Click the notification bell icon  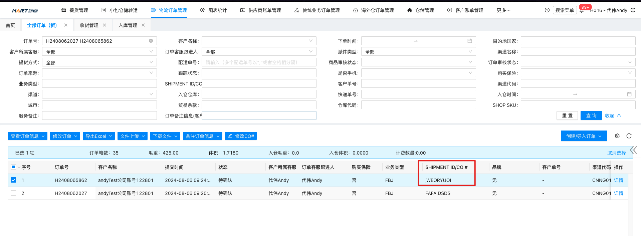click(582, 11)
